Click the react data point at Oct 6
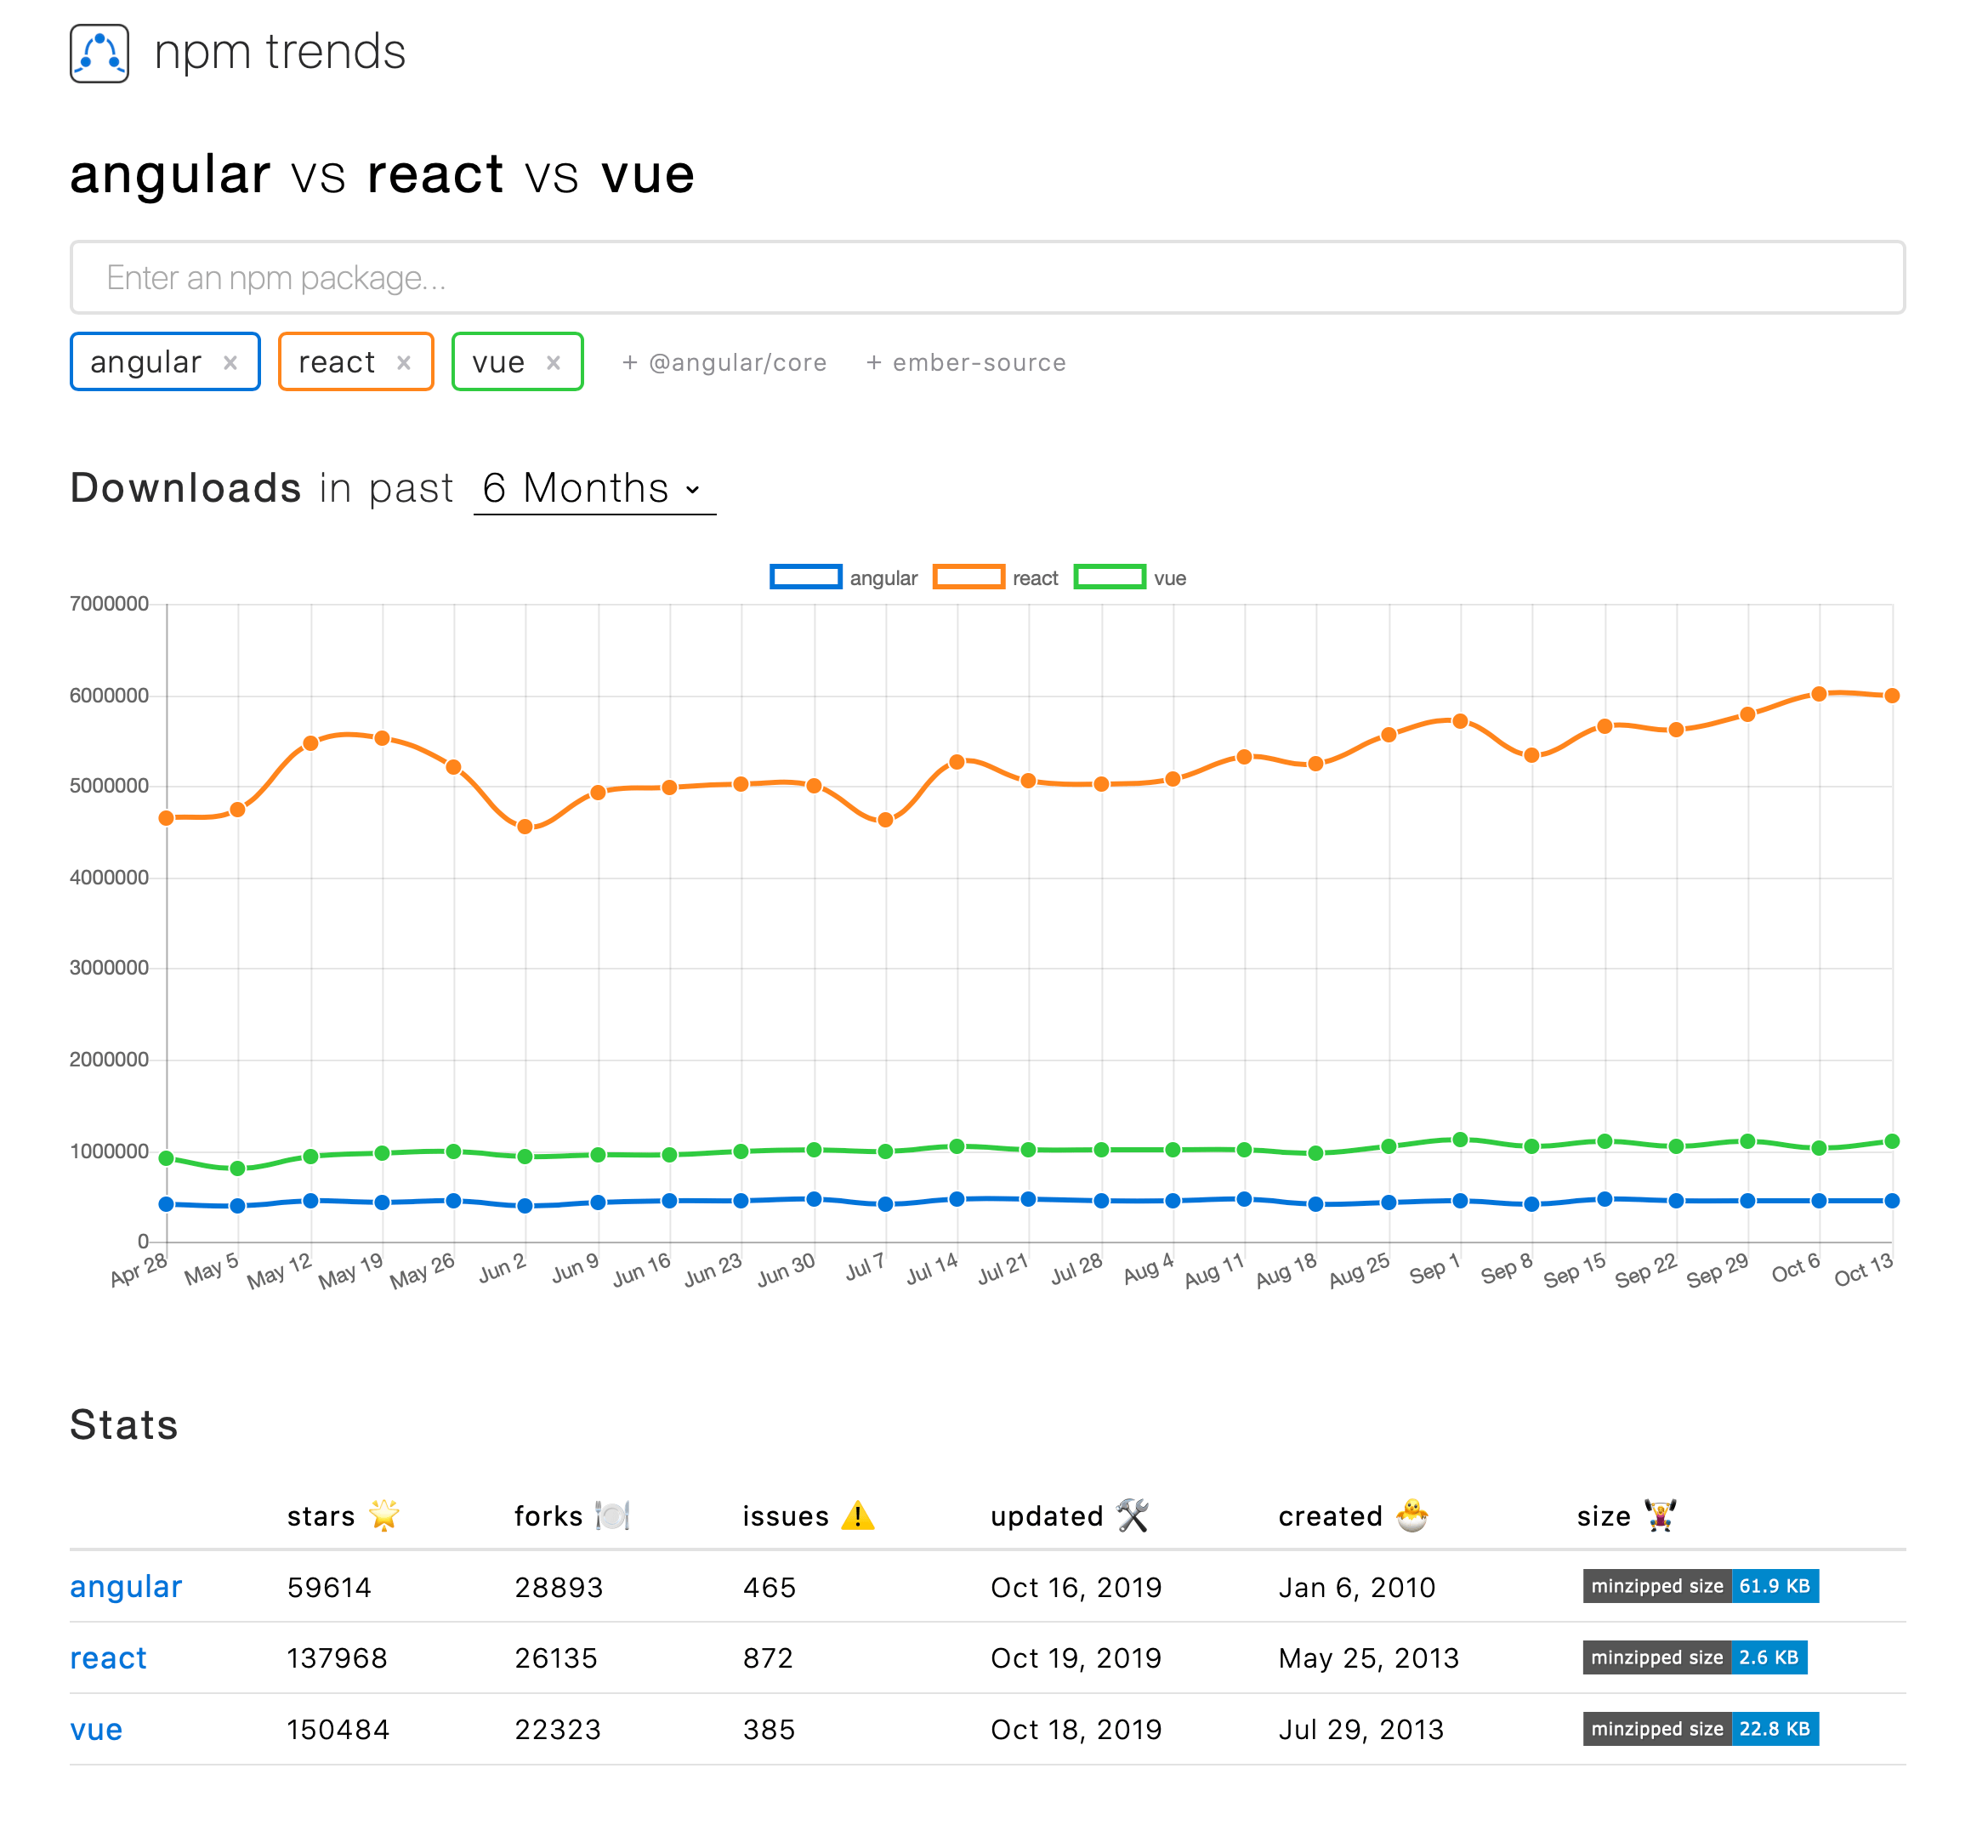This screenshot has height=1825, width=1988. coord(1819,694)
